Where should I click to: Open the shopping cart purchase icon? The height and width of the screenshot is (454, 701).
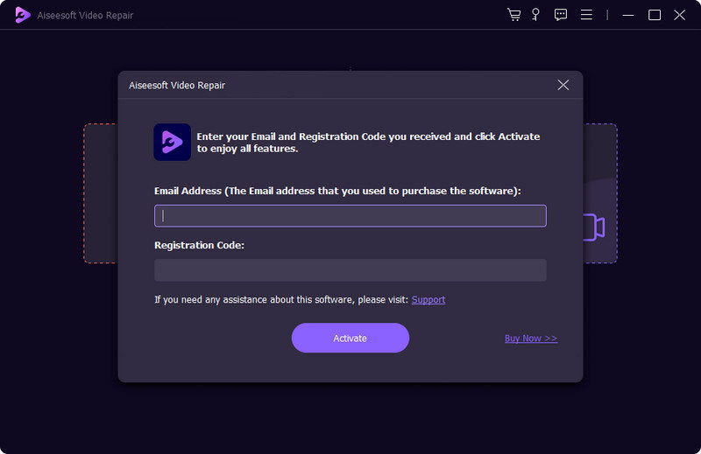[513, 15]
